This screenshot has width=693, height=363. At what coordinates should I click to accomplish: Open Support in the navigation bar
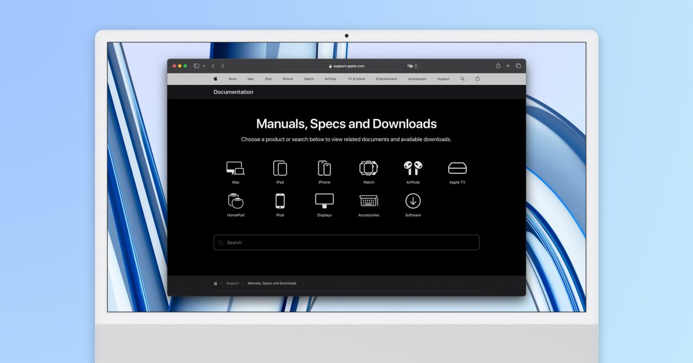(x=444, y=79)
